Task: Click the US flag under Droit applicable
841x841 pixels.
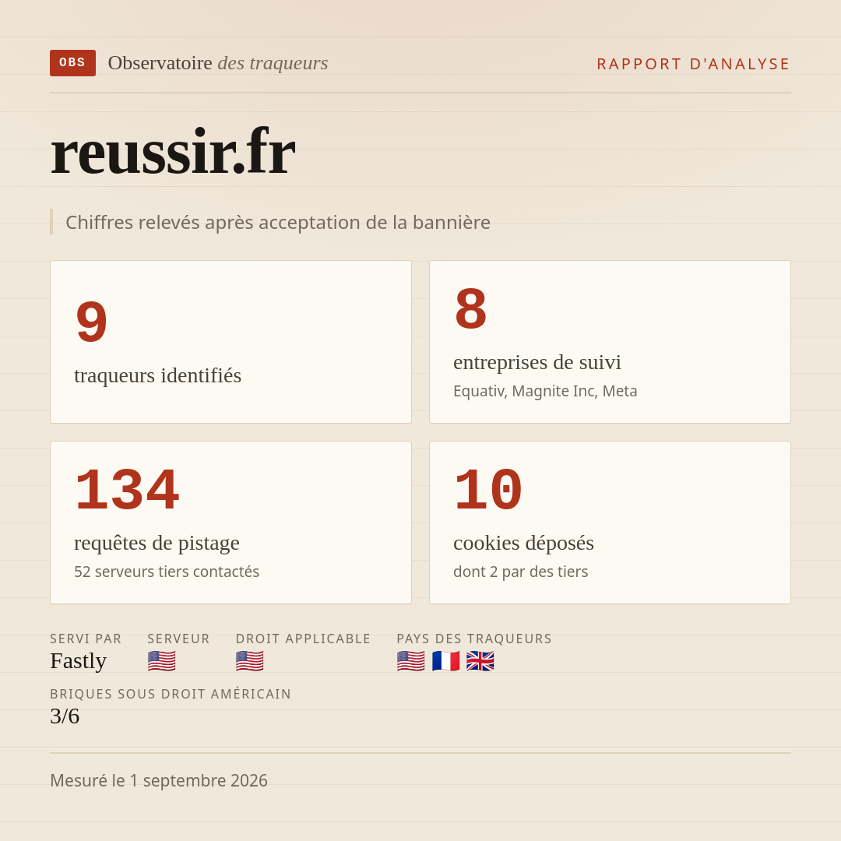Action: pyautogui.click(x=249, y=661)
